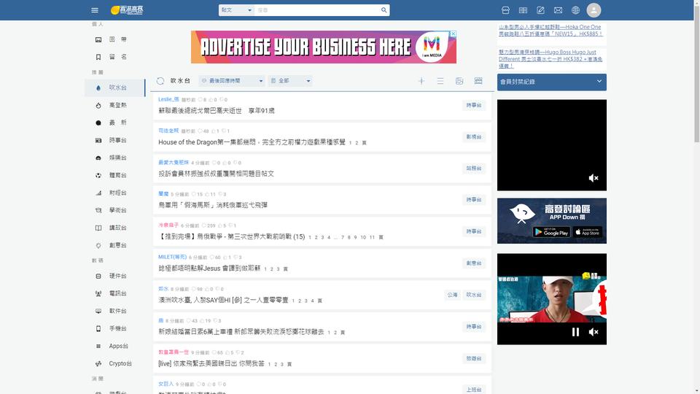Click 影視台 tag on House of the Dragon row

tap(474, 136)
